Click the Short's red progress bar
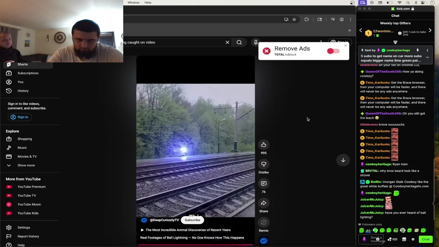 click(195, 245)
